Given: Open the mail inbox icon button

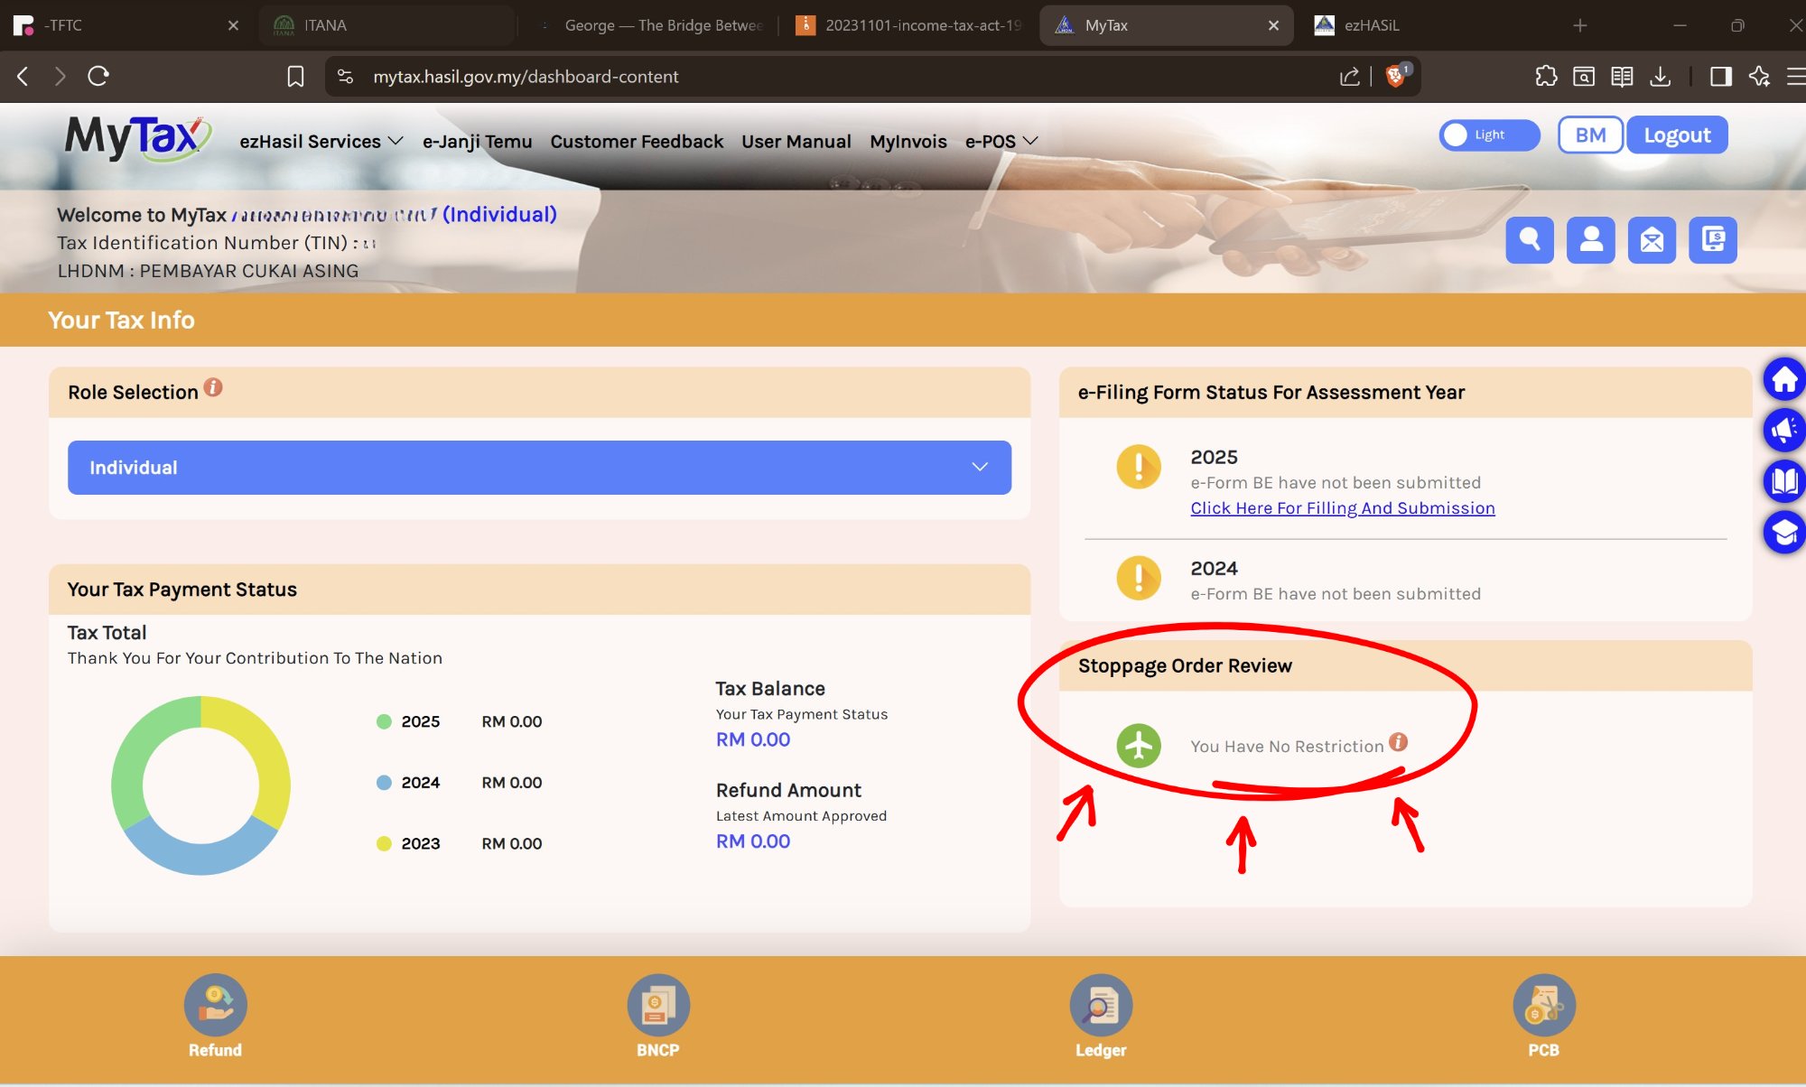Looking at the screenshot, I should [1652, 240].
